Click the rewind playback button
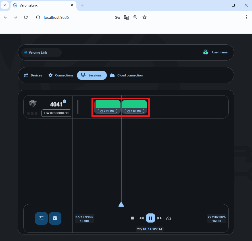 click(x=141, y=218)
